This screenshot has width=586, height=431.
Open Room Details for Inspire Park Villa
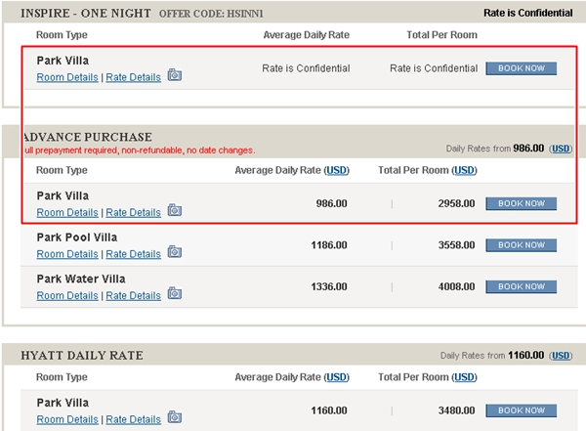[x=67, y=77]
